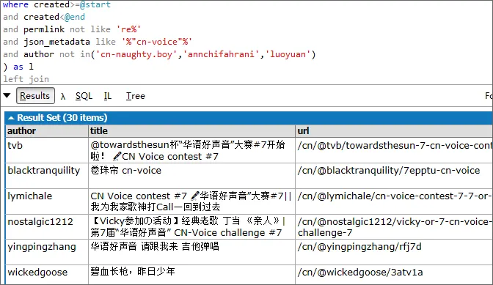This screenshot has height=285, width=493.
Task: Click '@start' in the query editor
Action: click(x=95, y=4)
